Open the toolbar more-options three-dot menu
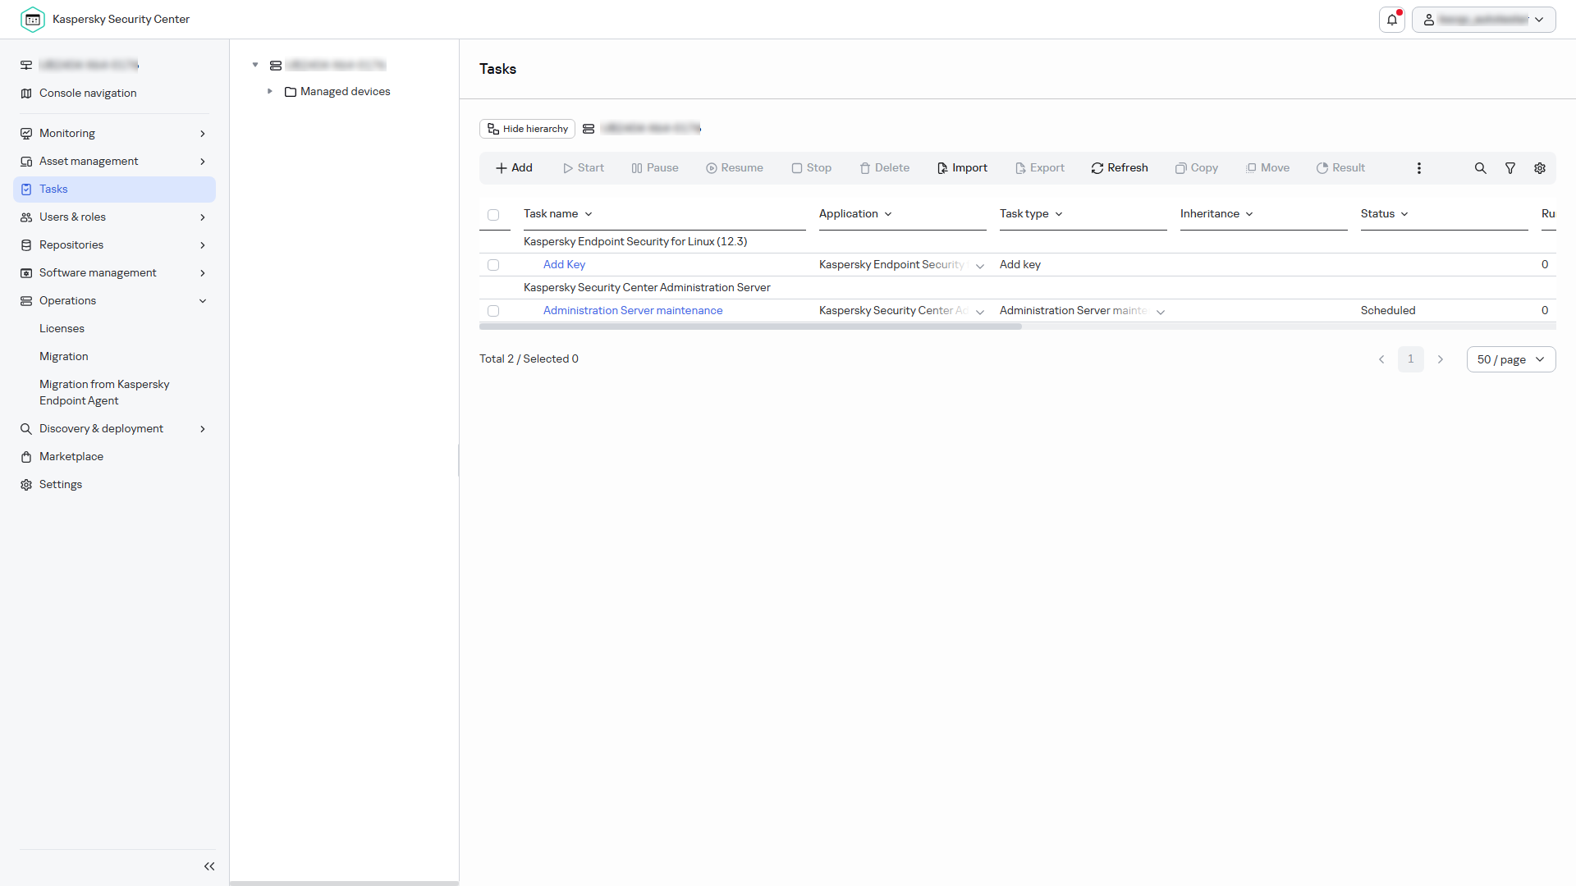Viewport: 1576px width, 886px height. [1419, 168]
